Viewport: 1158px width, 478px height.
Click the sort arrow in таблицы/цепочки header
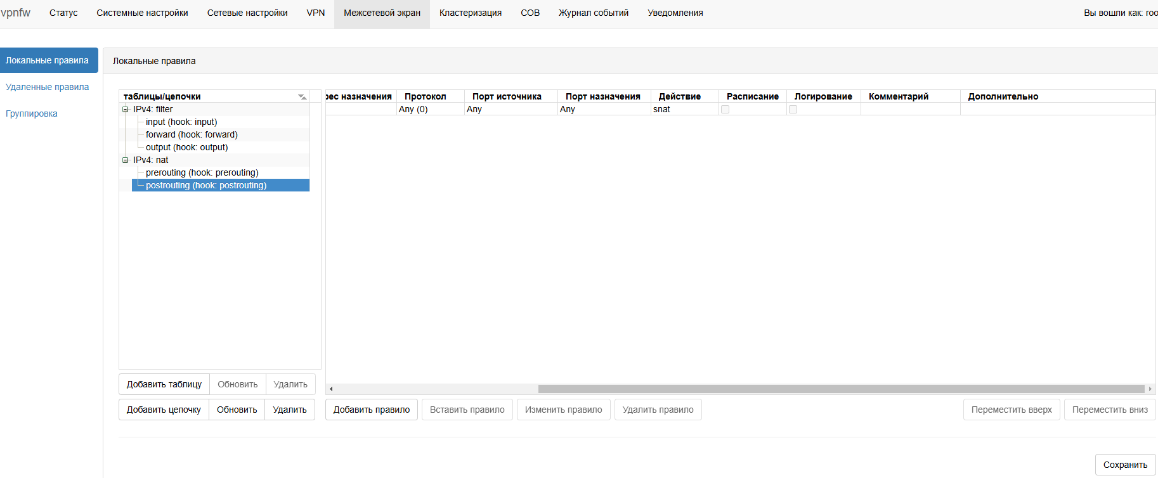tap(303, 97)
